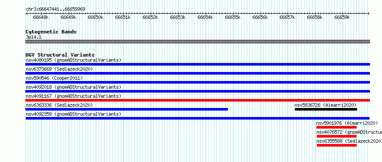The height and width of the screenshot is (162, 382).
Task: Click the 66650k ruler position
Action: (96, 17)
